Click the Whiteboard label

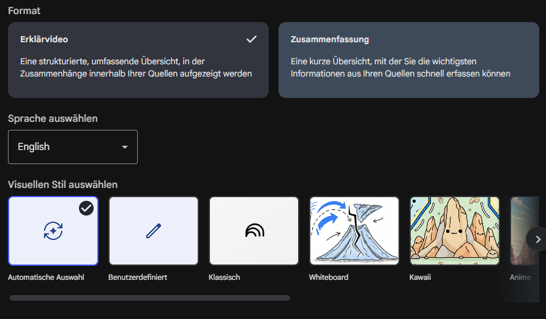point(328,277)
